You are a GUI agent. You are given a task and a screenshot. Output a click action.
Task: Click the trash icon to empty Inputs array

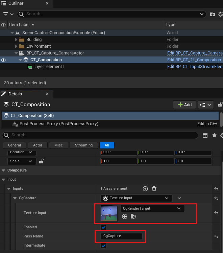(x=154, y=188)
